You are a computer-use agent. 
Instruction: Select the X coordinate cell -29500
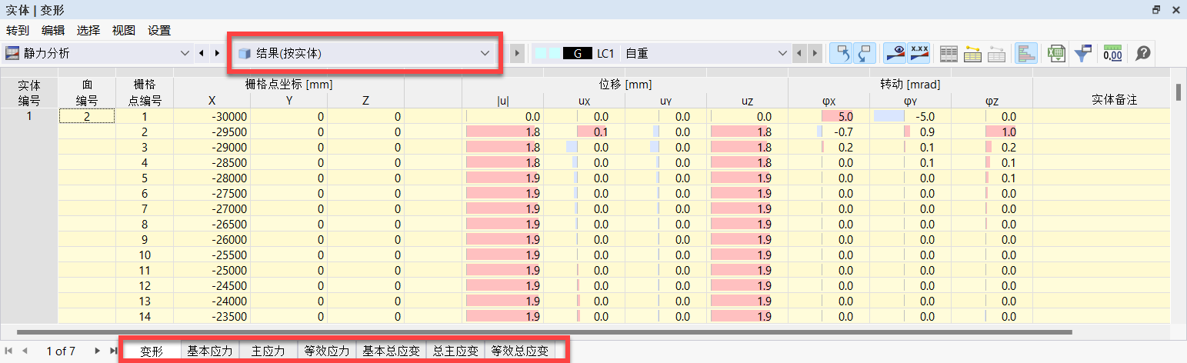(212, 132)
